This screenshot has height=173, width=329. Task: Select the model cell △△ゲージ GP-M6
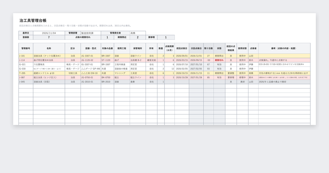click(x=91, y=69)
